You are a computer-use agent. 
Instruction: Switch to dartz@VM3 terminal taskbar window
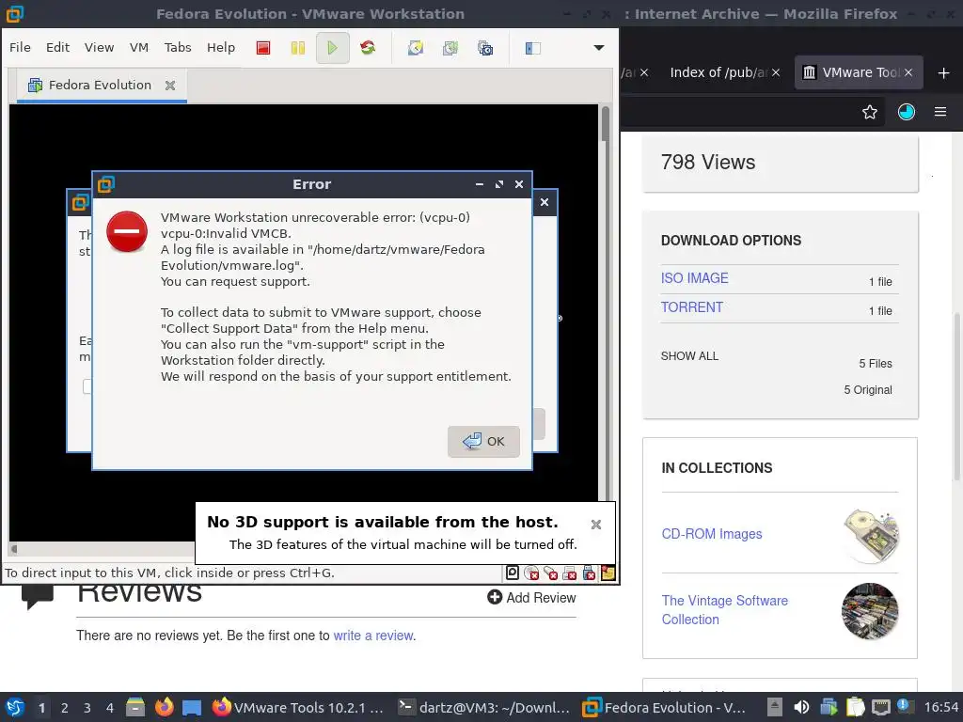tap(484, 707)
